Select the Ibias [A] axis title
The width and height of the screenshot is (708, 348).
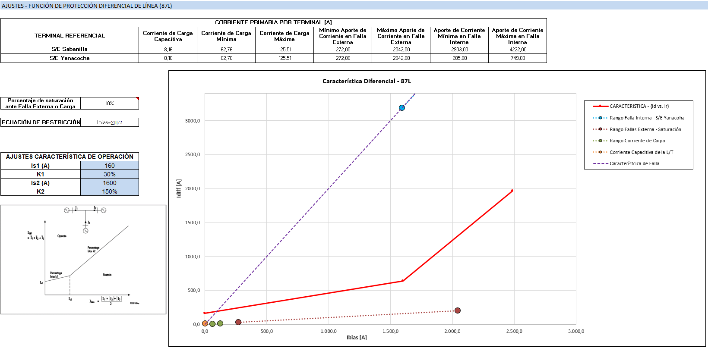357,337
